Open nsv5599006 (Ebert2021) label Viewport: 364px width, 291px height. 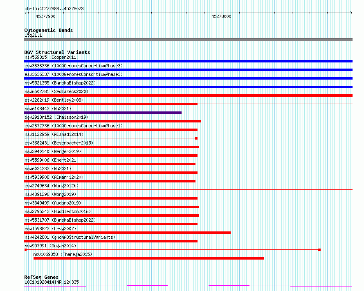(x=52, y=160)
